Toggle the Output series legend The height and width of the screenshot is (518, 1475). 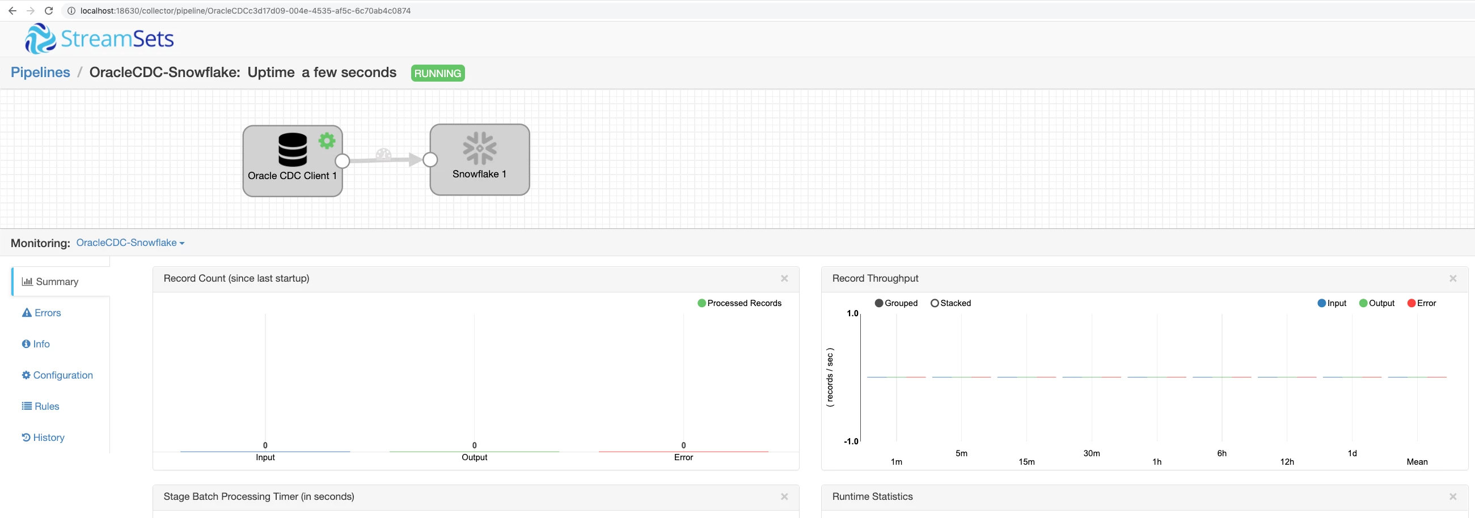coord(1376,303)
